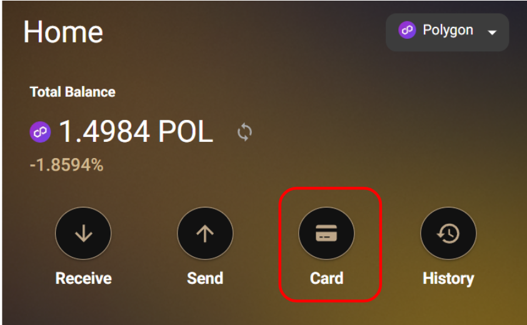
Task: Refresh the balance with the sync icon
Action: [244, 132]
